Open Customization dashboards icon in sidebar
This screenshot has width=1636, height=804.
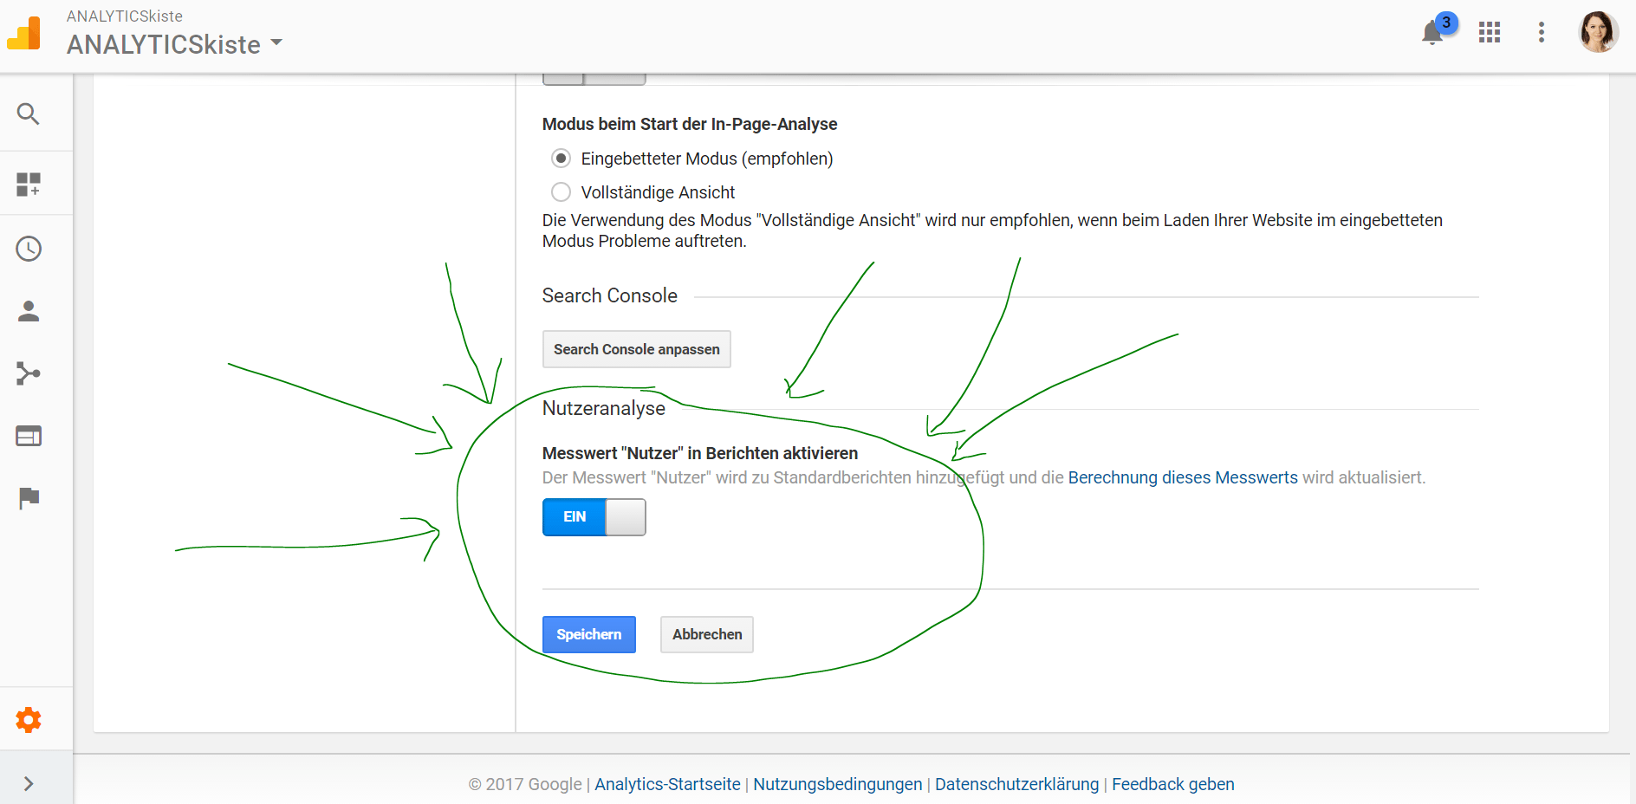click(x=29, y=184)
